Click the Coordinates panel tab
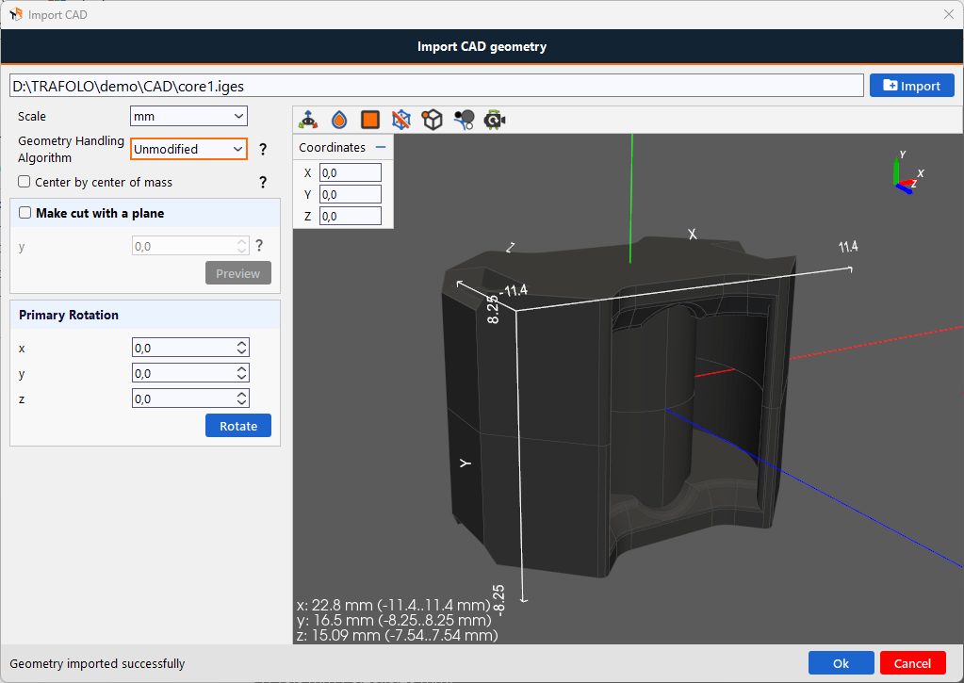Viewport: 964px width, 683px height. [332, 147]
